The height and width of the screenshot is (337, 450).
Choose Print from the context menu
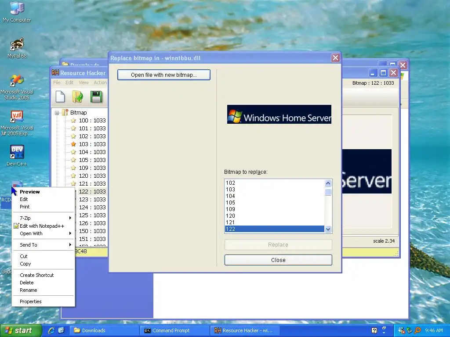click(44, 207)
